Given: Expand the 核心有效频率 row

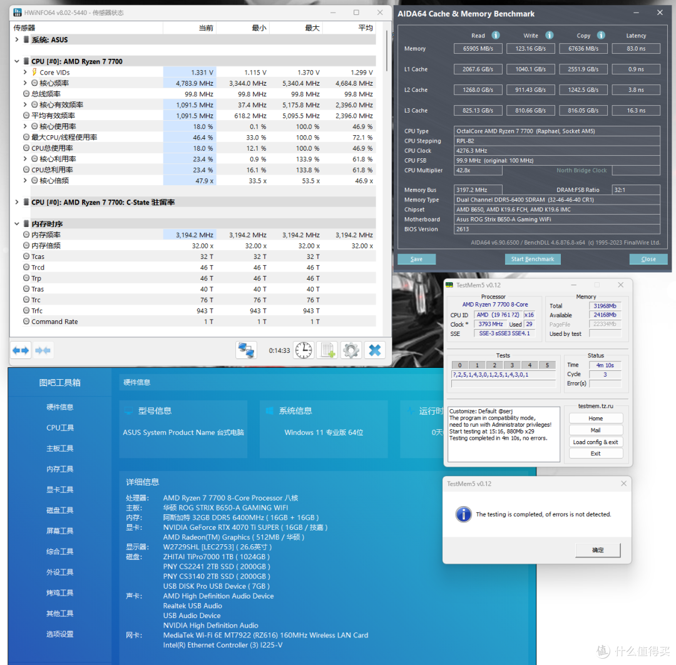Looking at the screenshot, I should (25, 104).
